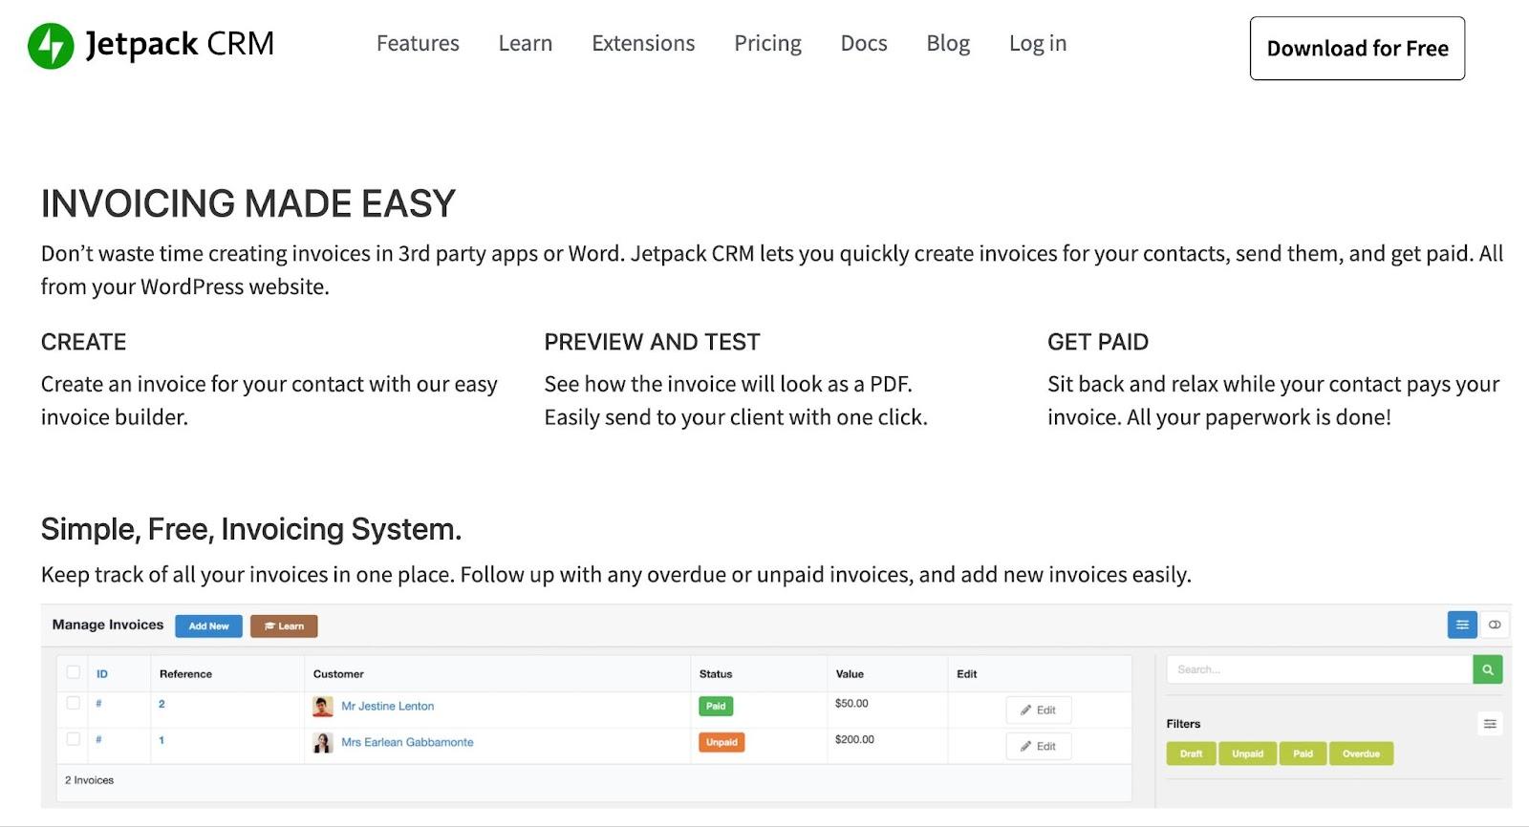Open the # link for invoice reference 1
This screenshot has height=827, width=1529.
click(x=98, y=740)
